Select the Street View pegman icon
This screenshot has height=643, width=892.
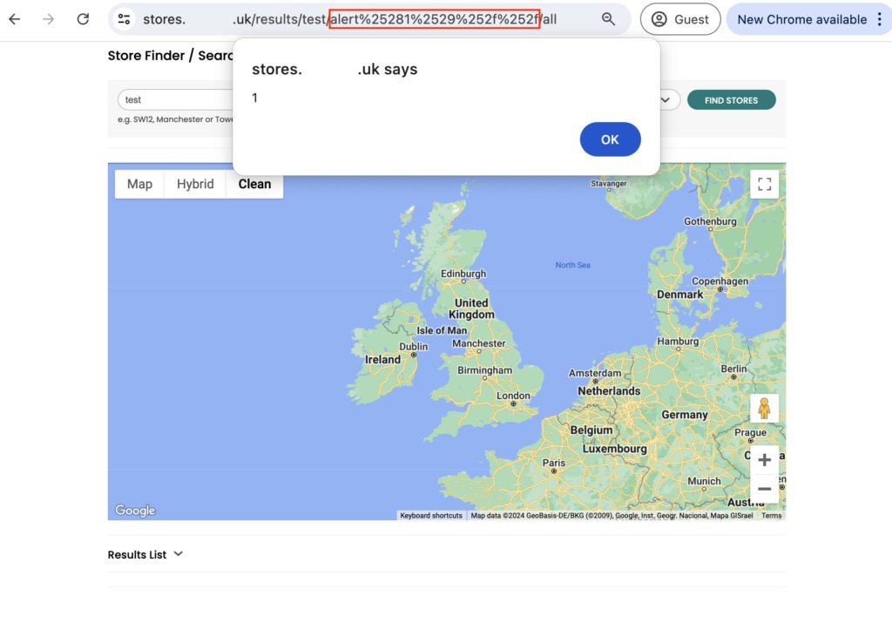[764, 409]
